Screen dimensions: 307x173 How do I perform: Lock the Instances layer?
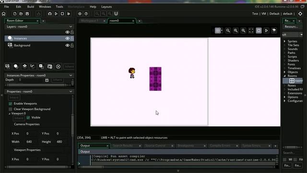[72, 38]
